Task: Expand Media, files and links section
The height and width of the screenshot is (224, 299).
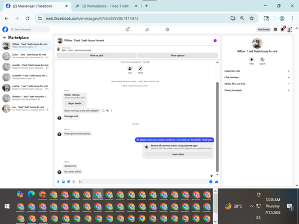Action: [257, 84]
